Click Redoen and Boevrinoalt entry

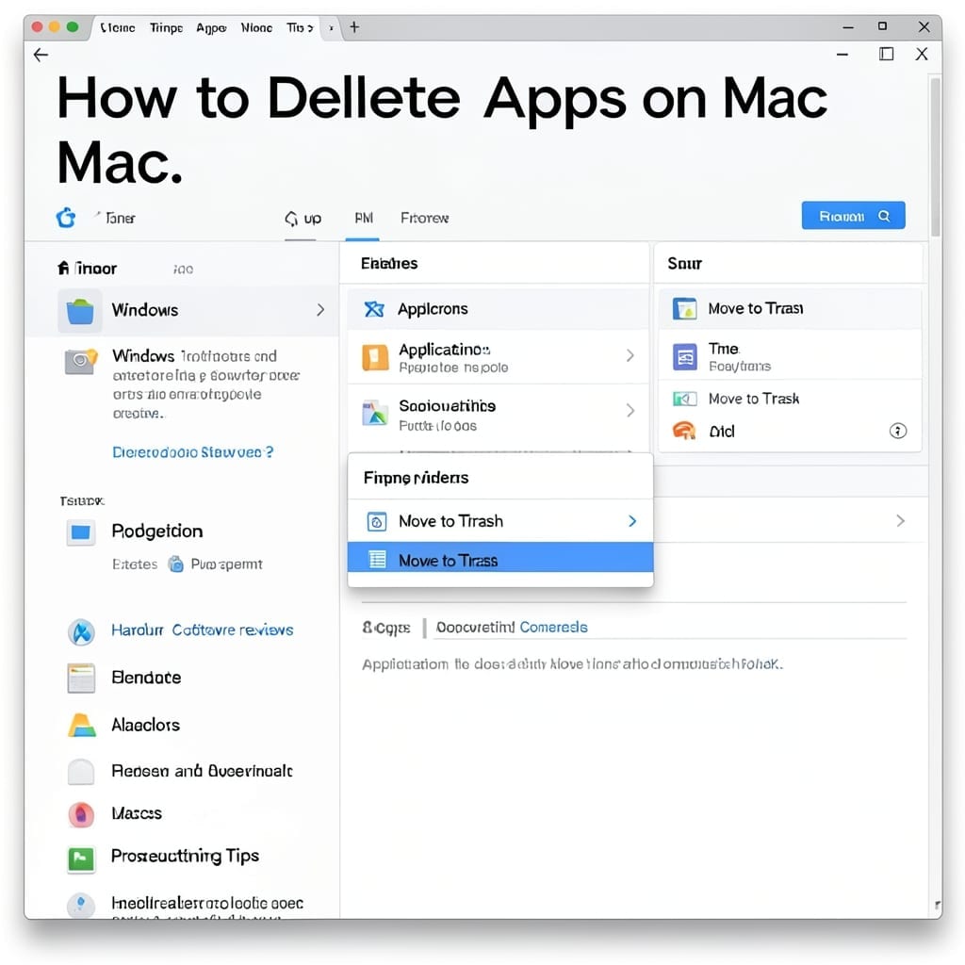[x=202, y=771]
